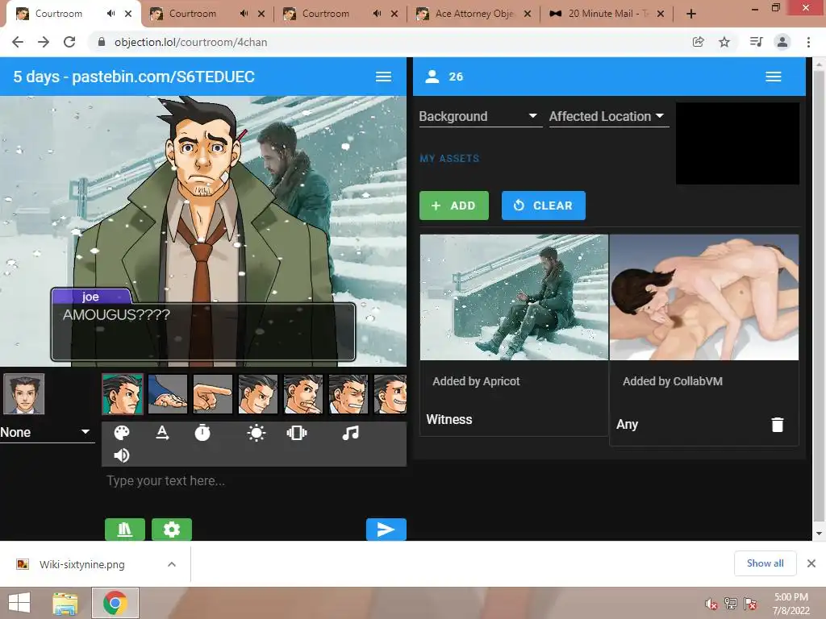This screenshot has height=619, width=826.
Task: Mute the Ace Attorney Objection tab via close neighbor speaker on first Courtroom tab
Action: [111, 14]
